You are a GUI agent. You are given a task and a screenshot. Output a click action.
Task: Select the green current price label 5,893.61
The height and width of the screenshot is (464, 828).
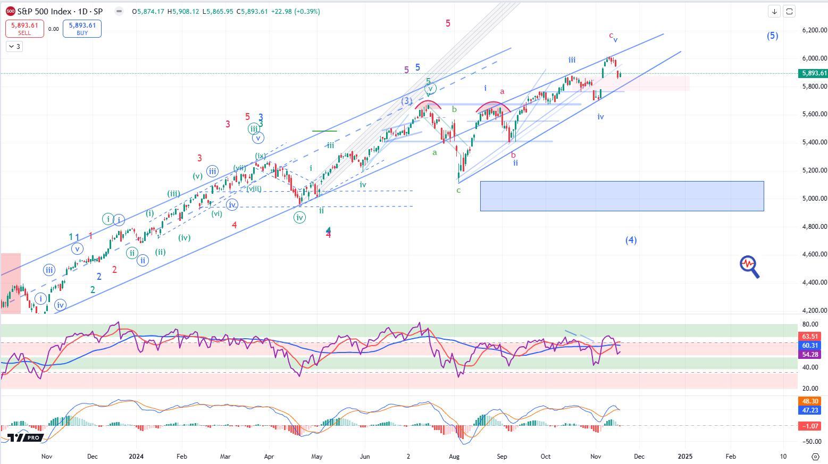pyautogui.click(x=813, y=73)
